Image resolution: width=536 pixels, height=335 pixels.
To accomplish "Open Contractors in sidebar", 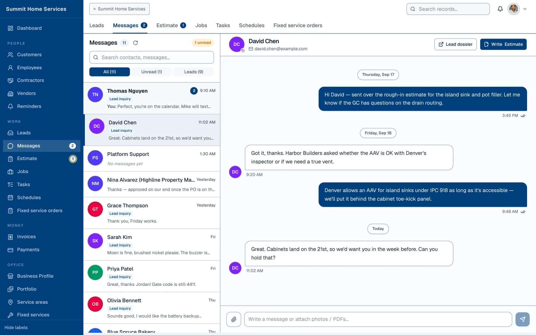I will tap(42, 80).
